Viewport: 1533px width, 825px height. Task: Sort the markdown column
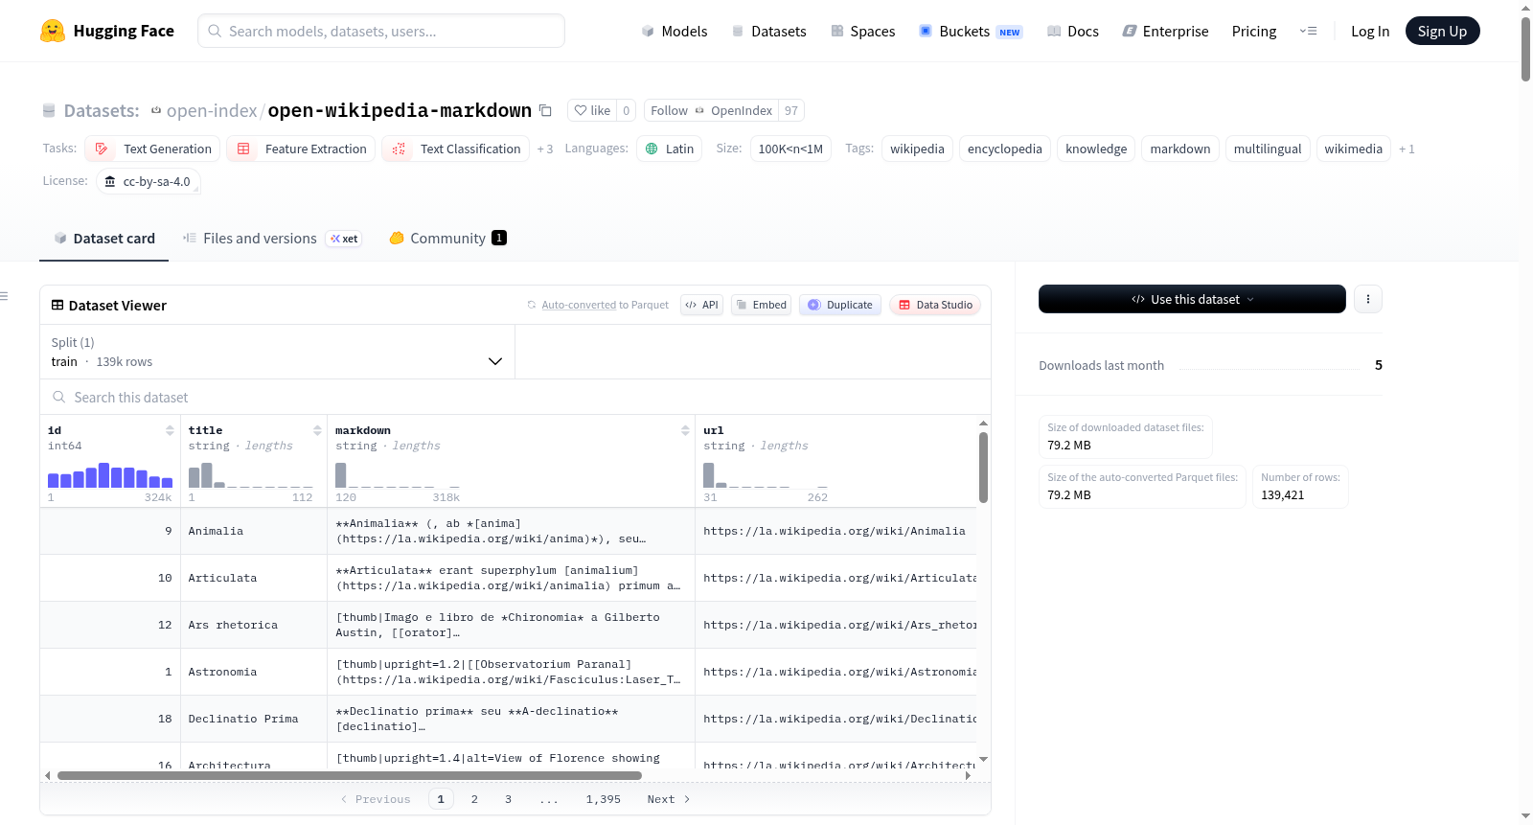coord(685,430)
